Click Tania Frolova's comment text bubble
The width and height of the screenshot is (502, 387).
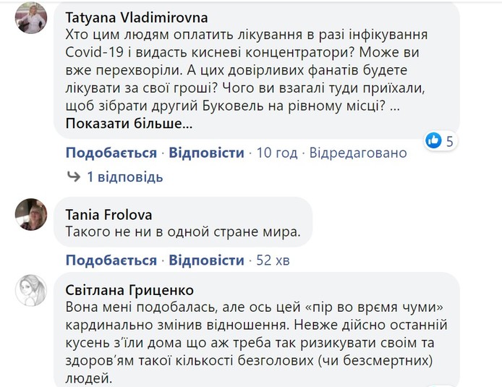[x=182, y=233]
